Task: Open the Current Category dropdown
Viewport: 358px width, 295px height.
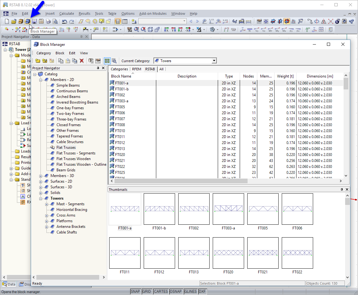Action: 214,61
